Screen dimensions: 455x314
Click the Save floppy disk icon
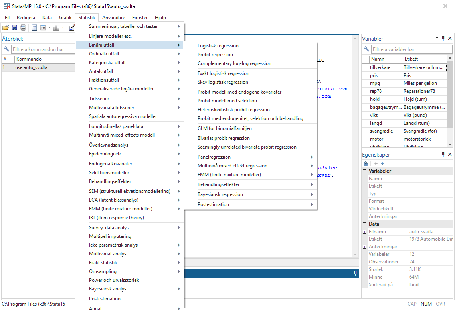coord(14,28)
